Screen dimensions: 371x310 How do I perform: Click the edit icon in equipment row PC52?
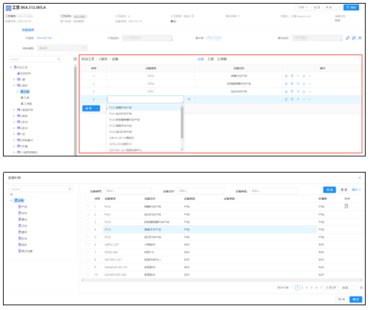pyautogui.click(x=286, y=76)
